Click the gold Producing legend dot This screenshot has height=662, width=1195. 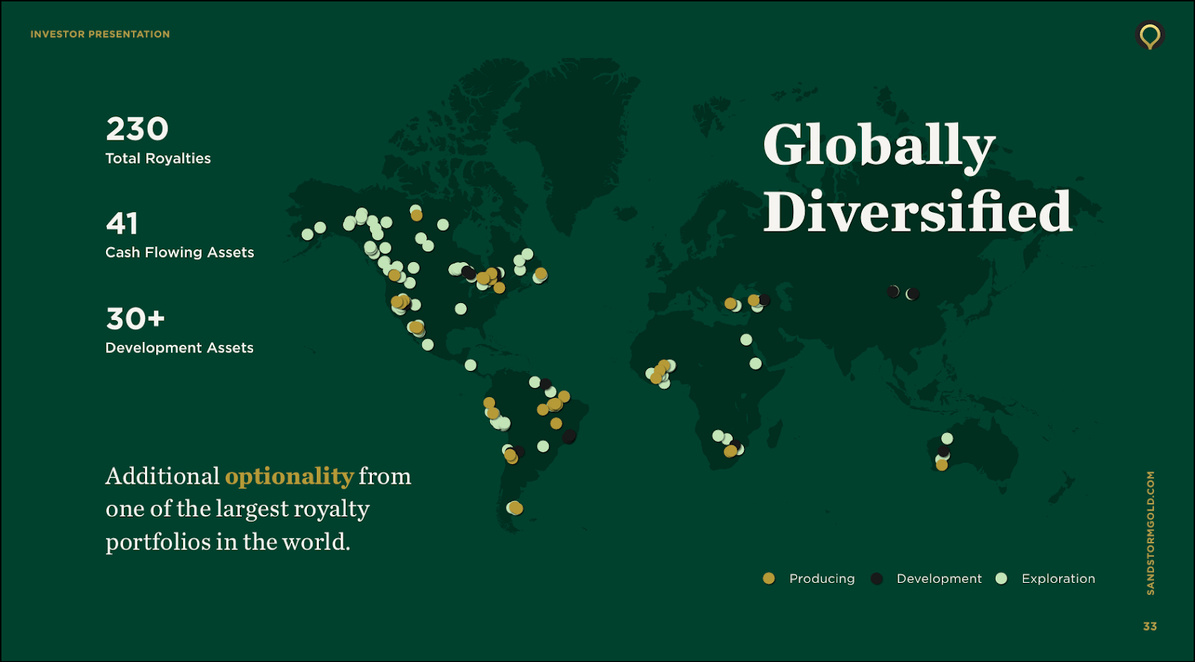coord(769,578)
